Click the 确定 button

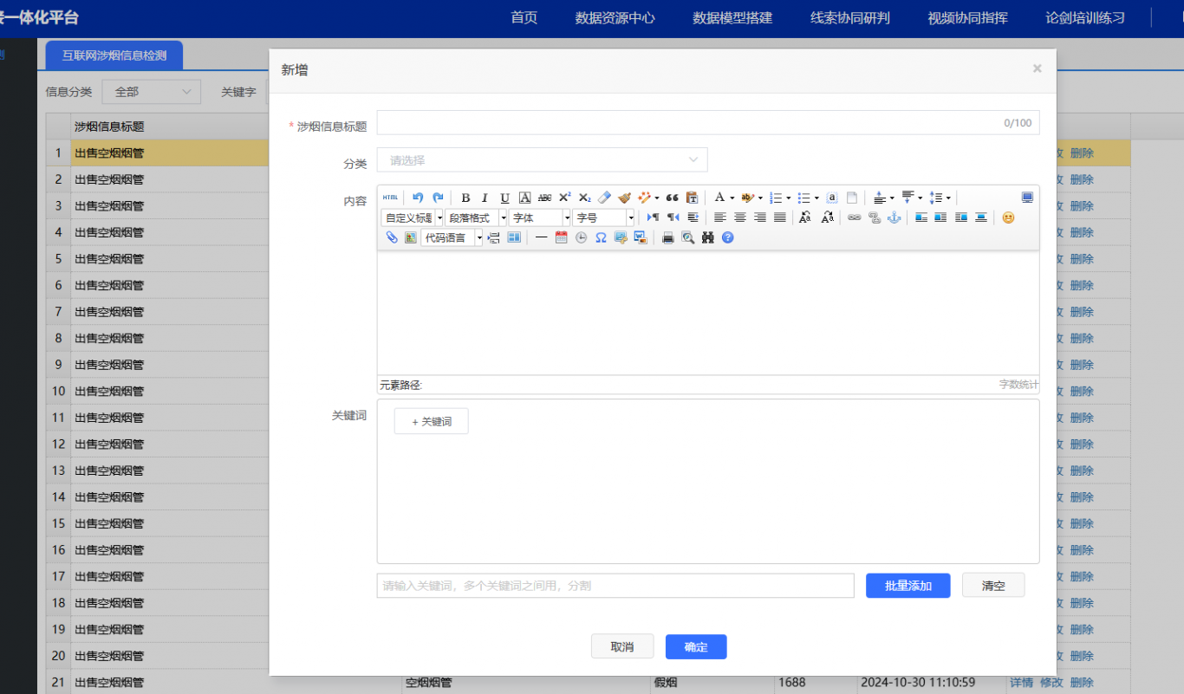coord(696,647)
